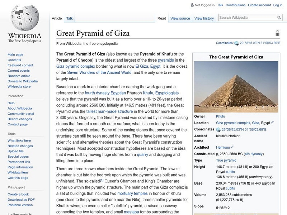The width and height of the screenshot is (287, 215).
Task: Click the globe icon in infobox Coordinates row
Action: click(x=218, y=130)
